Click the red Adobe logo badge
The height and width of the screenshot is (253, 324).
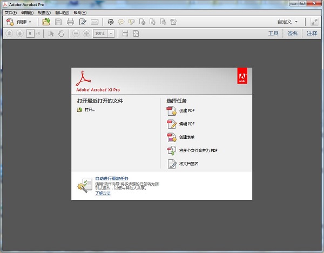click(242, 76)
